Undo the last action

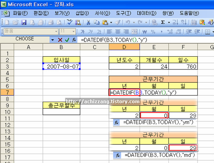[x=128, y=23]
